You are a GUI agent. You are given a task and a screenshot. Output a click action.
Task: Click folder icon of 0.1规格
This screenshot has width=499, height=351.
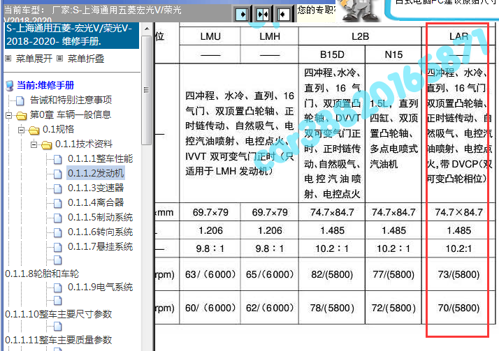pyautogui.click(x=34, y=130)
